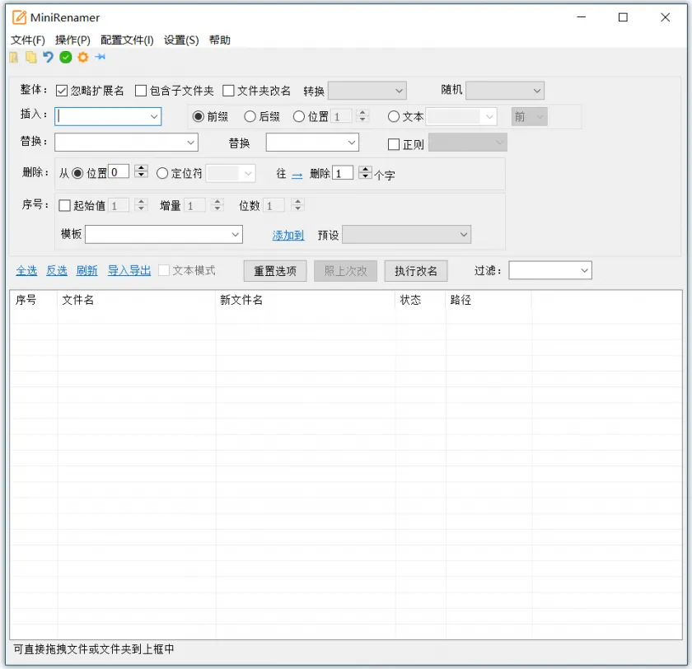Select the 定位符 radio button
The width and height of the screenshot is (692, 669).
coord(162,173)
